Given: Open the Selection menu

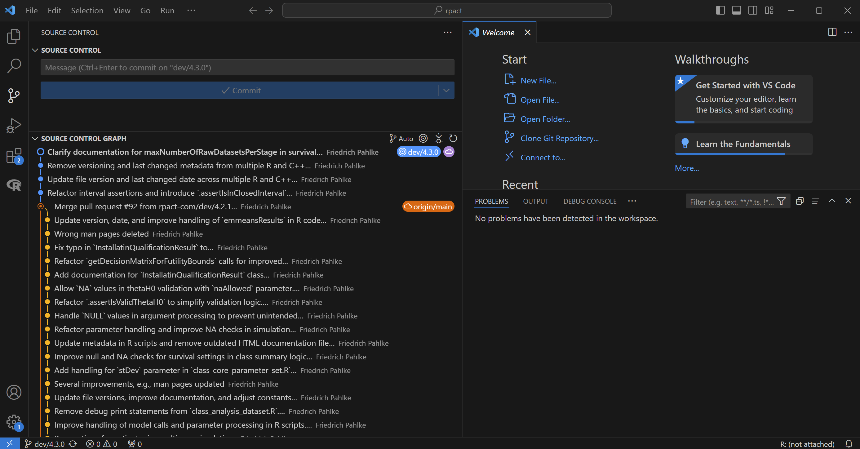Looking at the screenshot, I should click(87, 10).
